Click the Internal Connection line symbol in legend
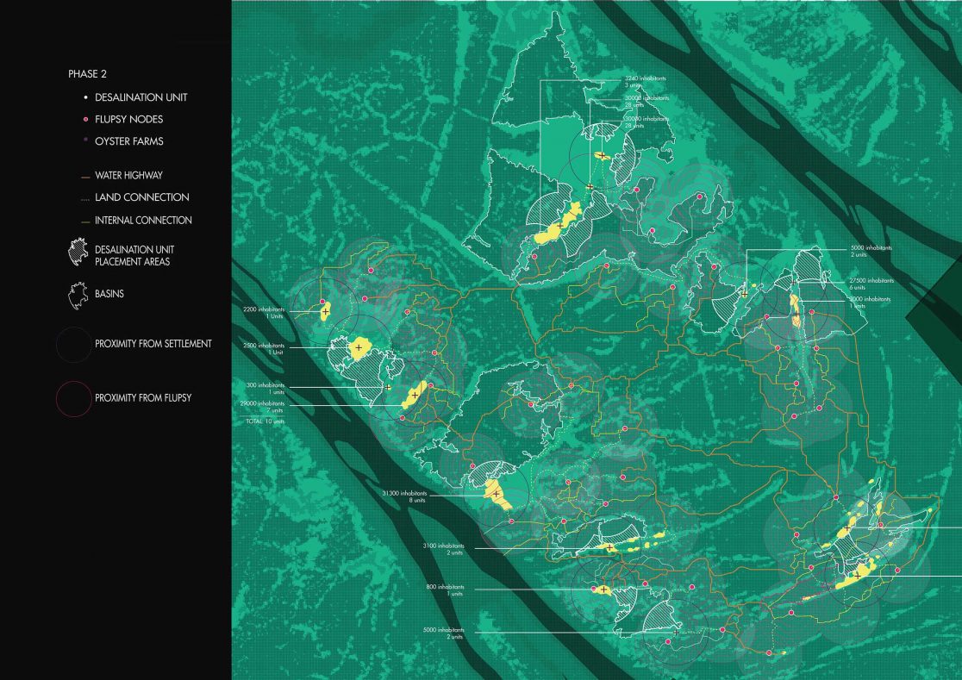Viewport: 962px width, 680px height. (76, 221)
